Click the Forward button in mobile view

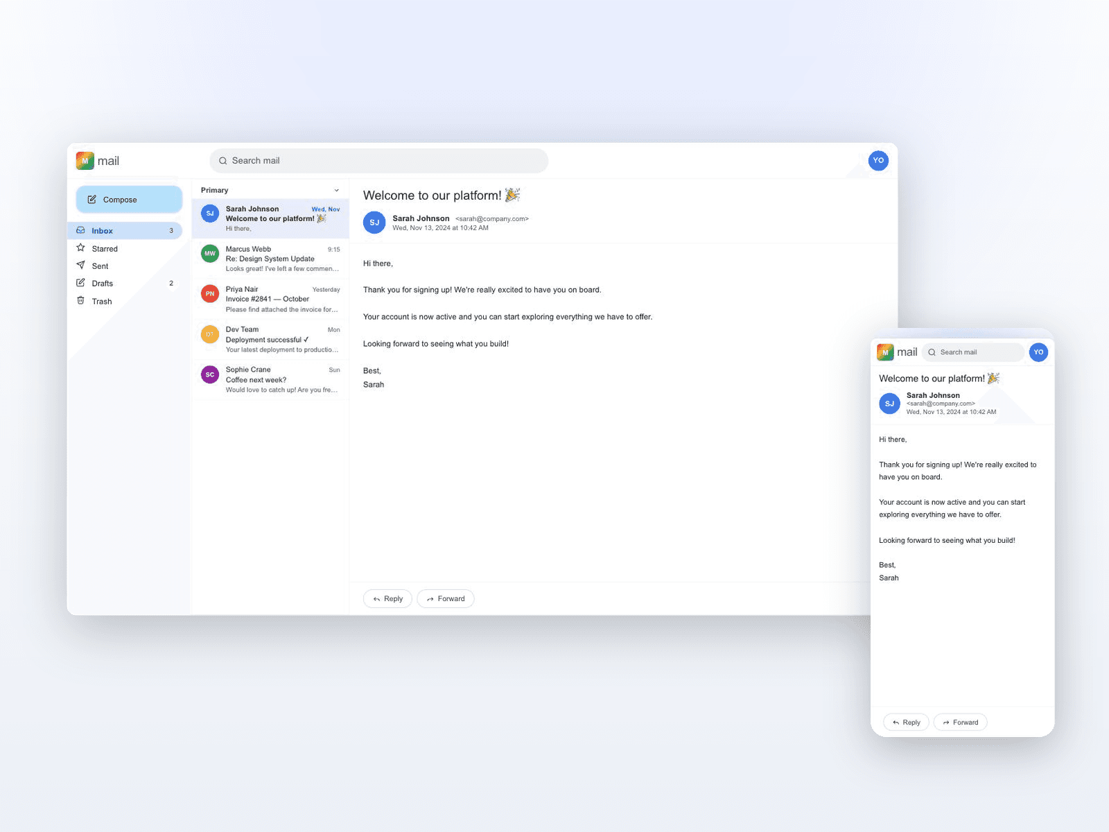click(x=960, y=722)
